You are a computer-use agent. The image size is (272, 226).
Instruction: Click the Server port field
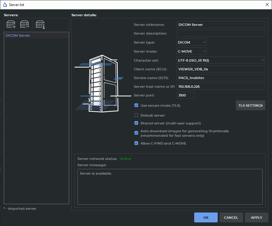click(x=185, y=95)
